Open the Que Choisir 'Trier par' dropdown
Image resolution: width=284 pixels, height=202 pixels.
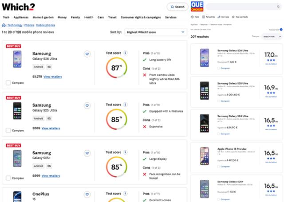tap(271, 36)
